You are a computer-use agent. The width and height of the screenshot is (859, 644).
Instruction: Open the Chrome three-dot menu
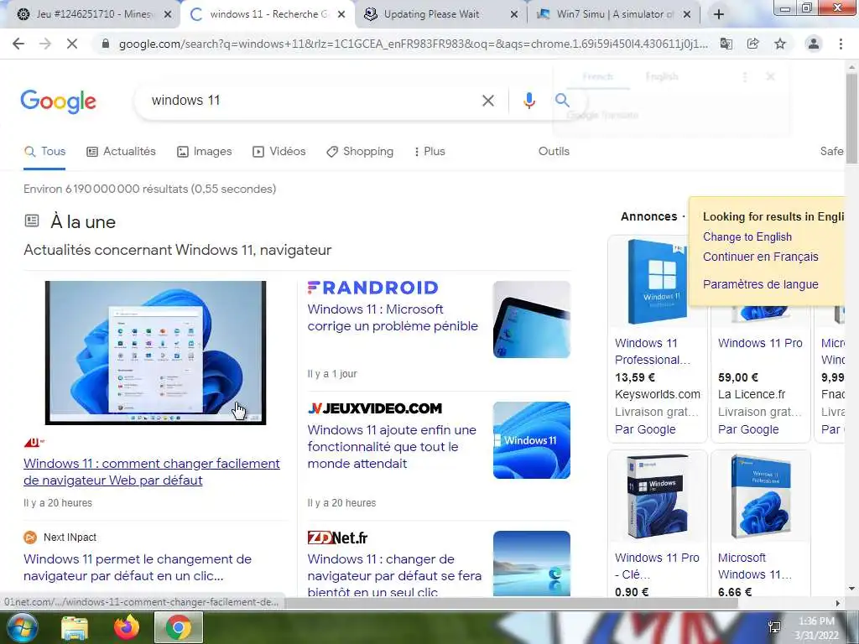point(841,44)
